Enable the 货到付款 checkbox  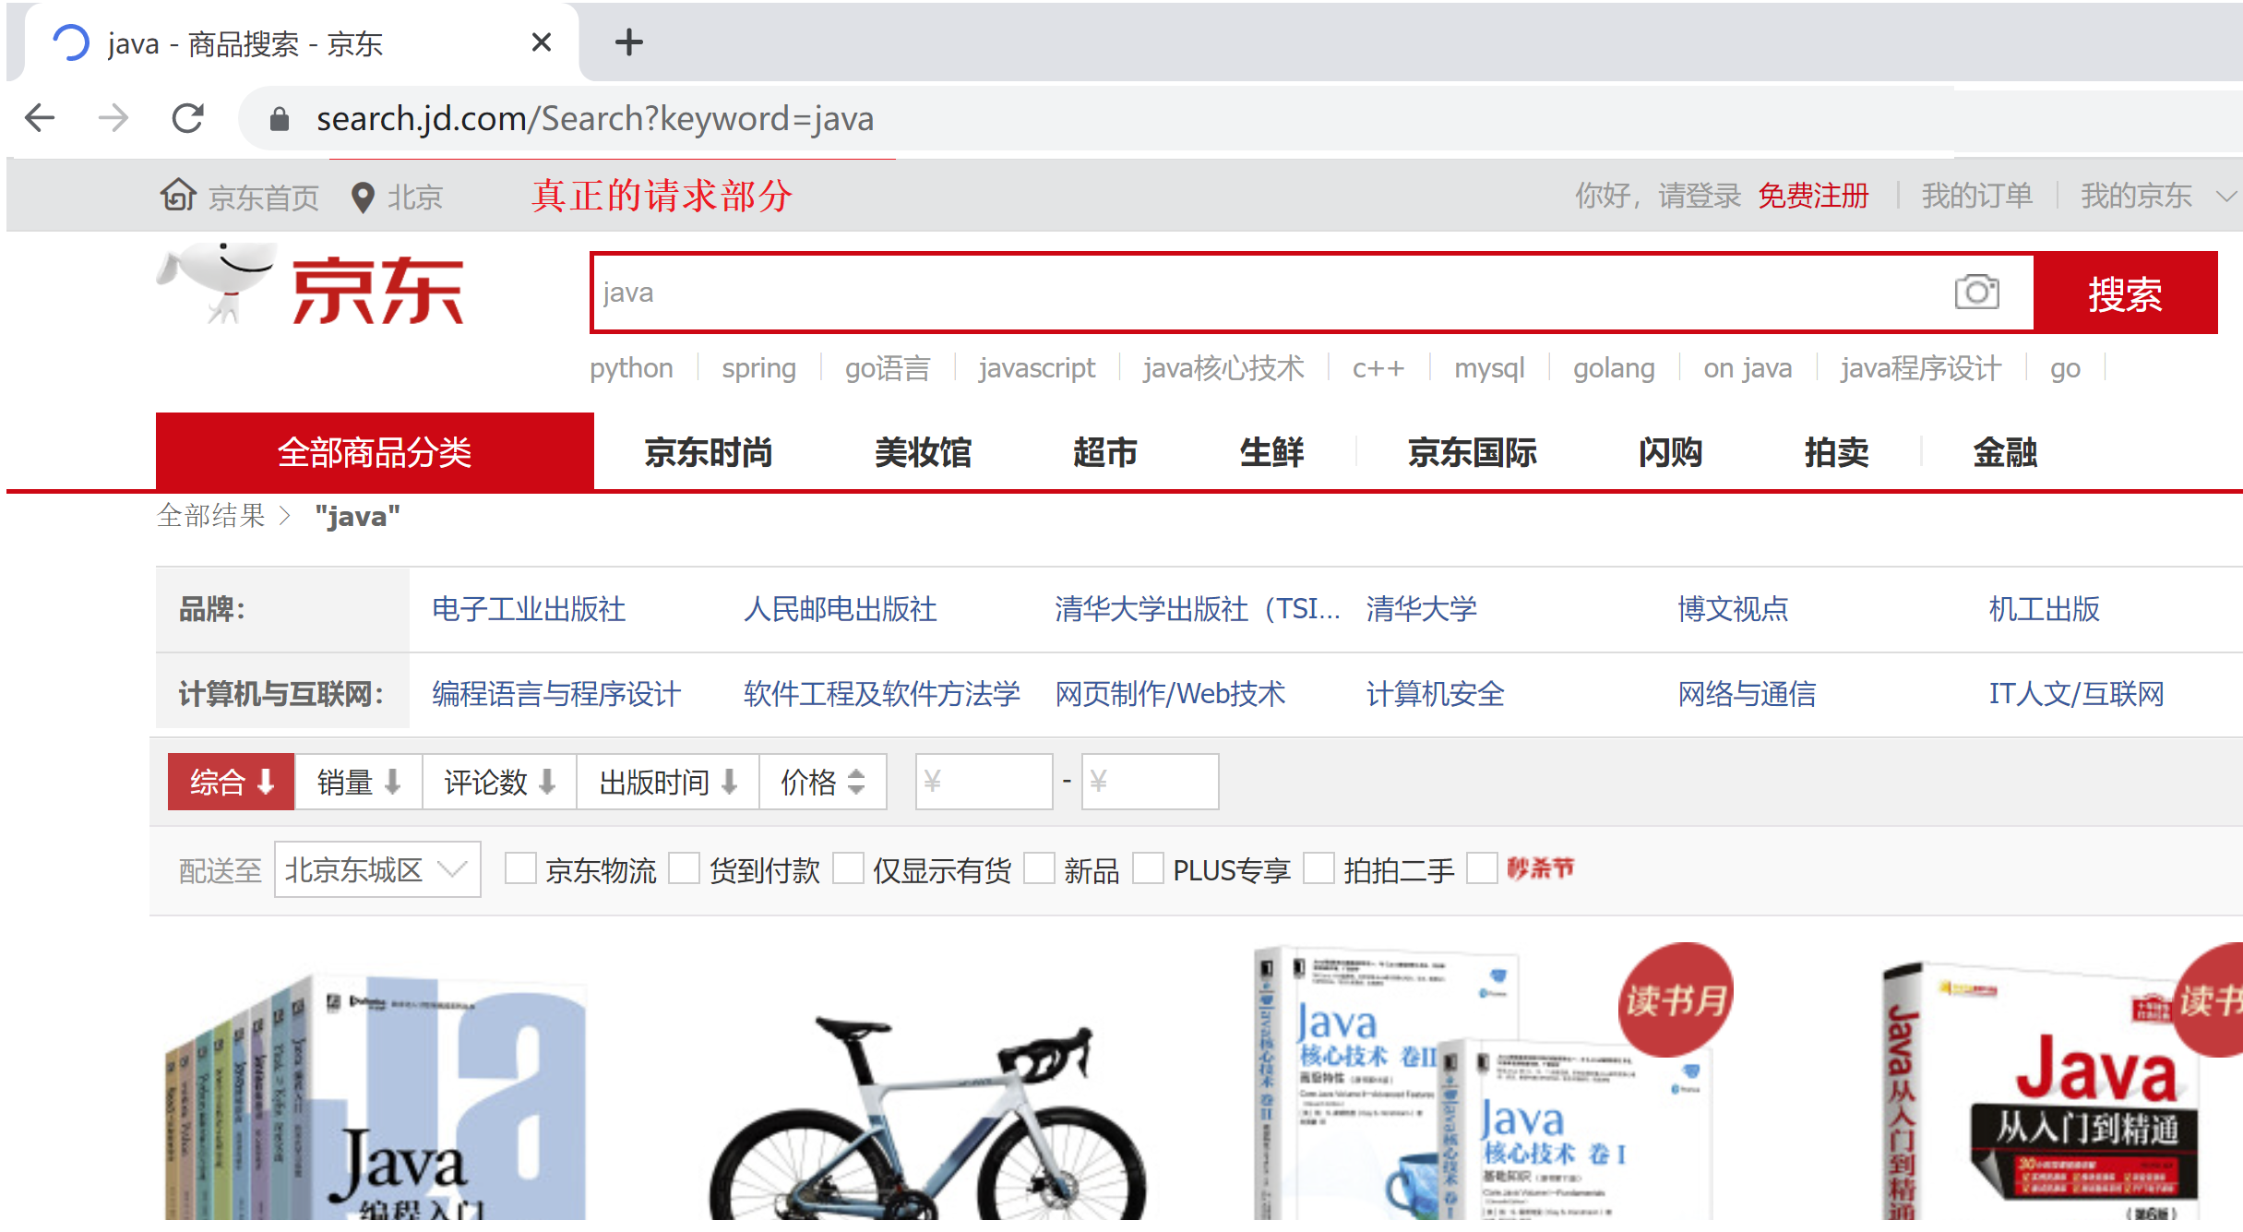click(684, 868)
